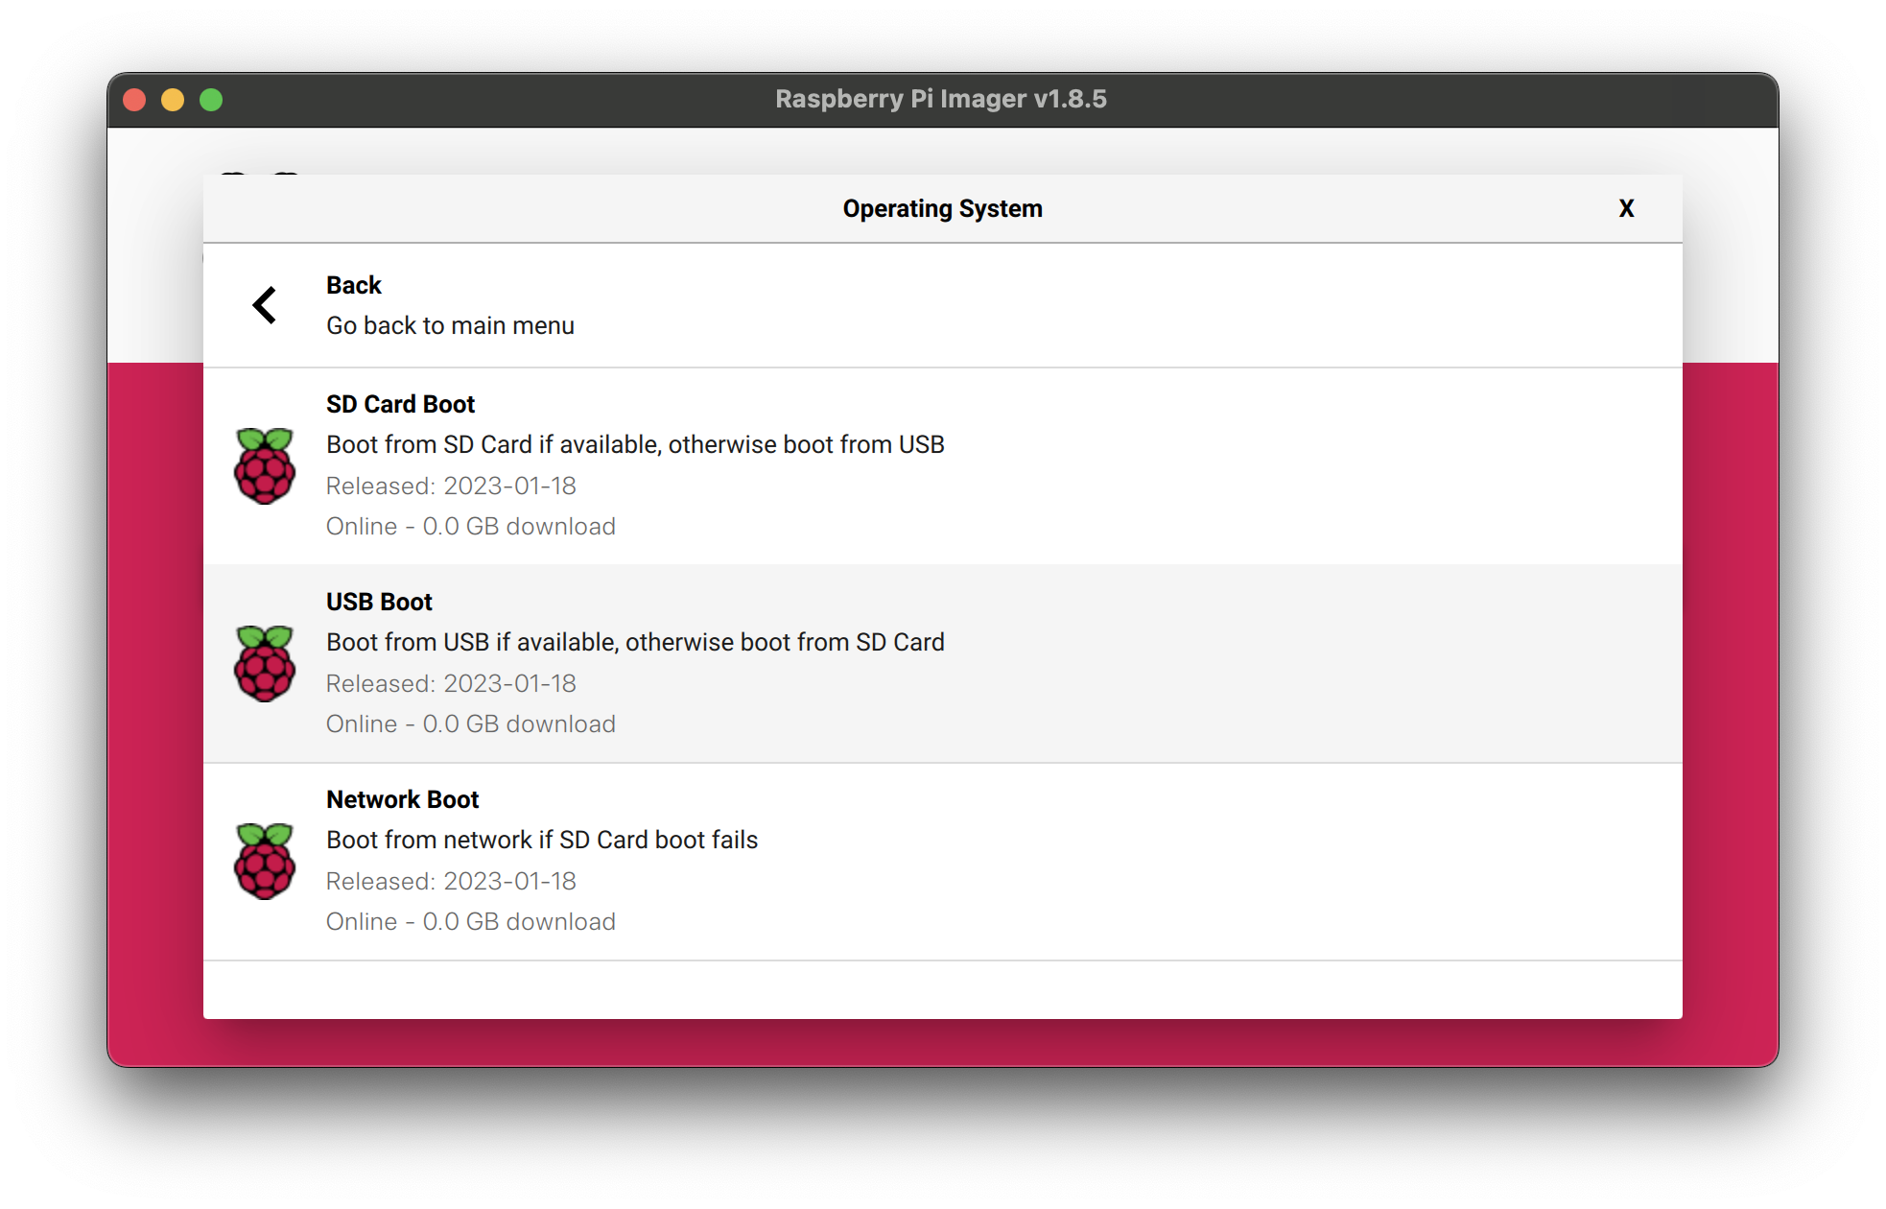The height and width of the screenshot is (1209, 1886).
Task: Close the Operating System dialog with X
Action: 1626,208
